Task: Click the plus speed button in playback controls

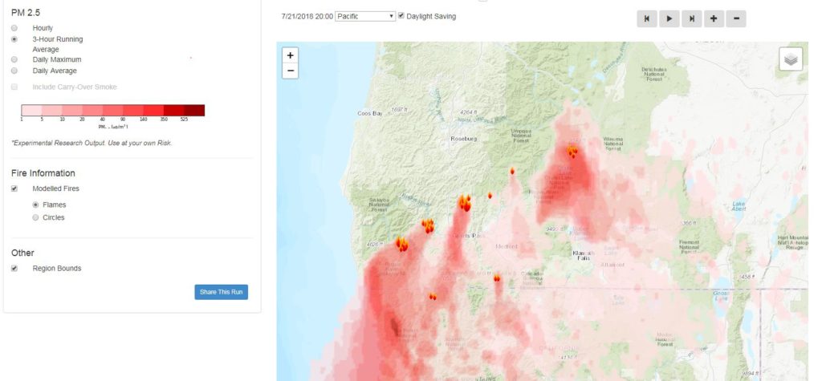Action: [x=713, y=18]
